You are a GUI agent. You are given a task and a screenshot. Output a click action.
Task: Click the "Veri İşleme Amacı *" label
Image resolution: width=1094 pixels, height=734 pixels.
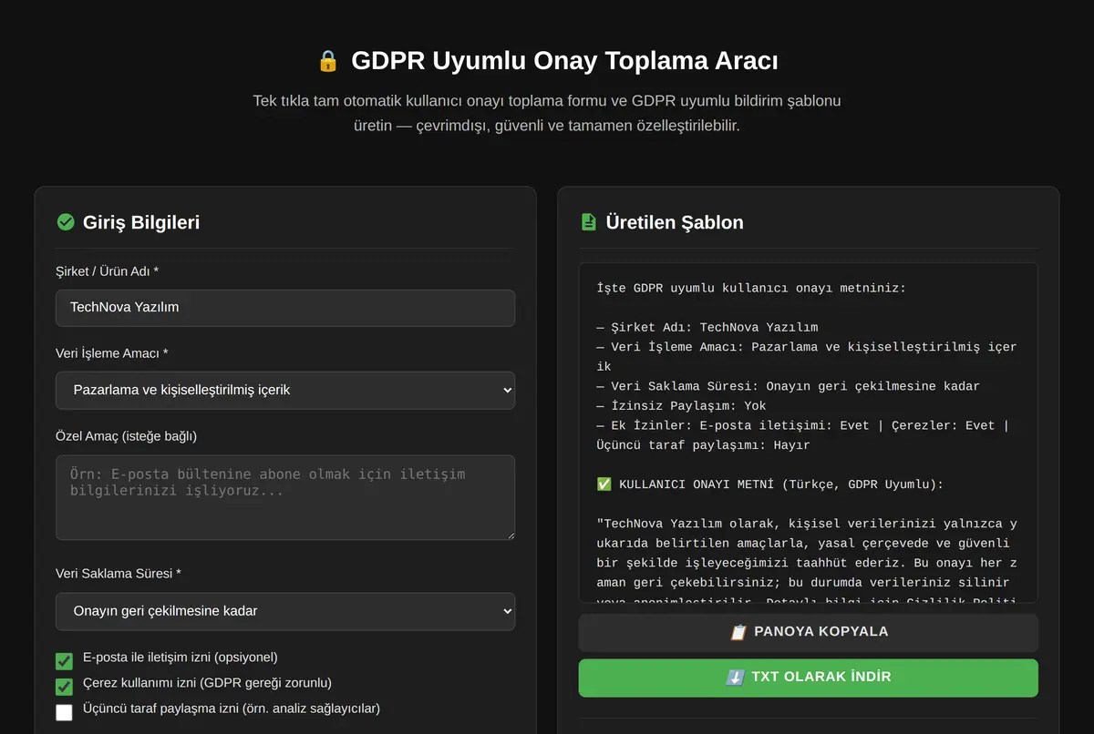point(112,353)
